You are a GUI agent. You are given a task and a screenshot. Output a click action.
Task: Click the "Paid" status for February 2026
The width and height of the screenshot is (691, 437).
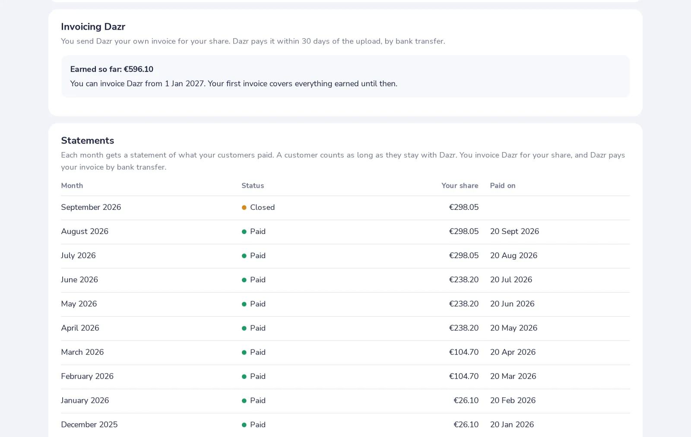coord(254,376)
